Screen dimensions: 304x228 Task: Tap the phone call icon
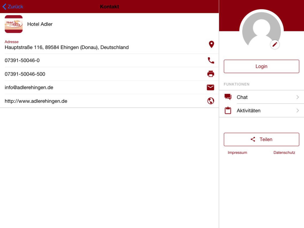[x=211, y=60]
